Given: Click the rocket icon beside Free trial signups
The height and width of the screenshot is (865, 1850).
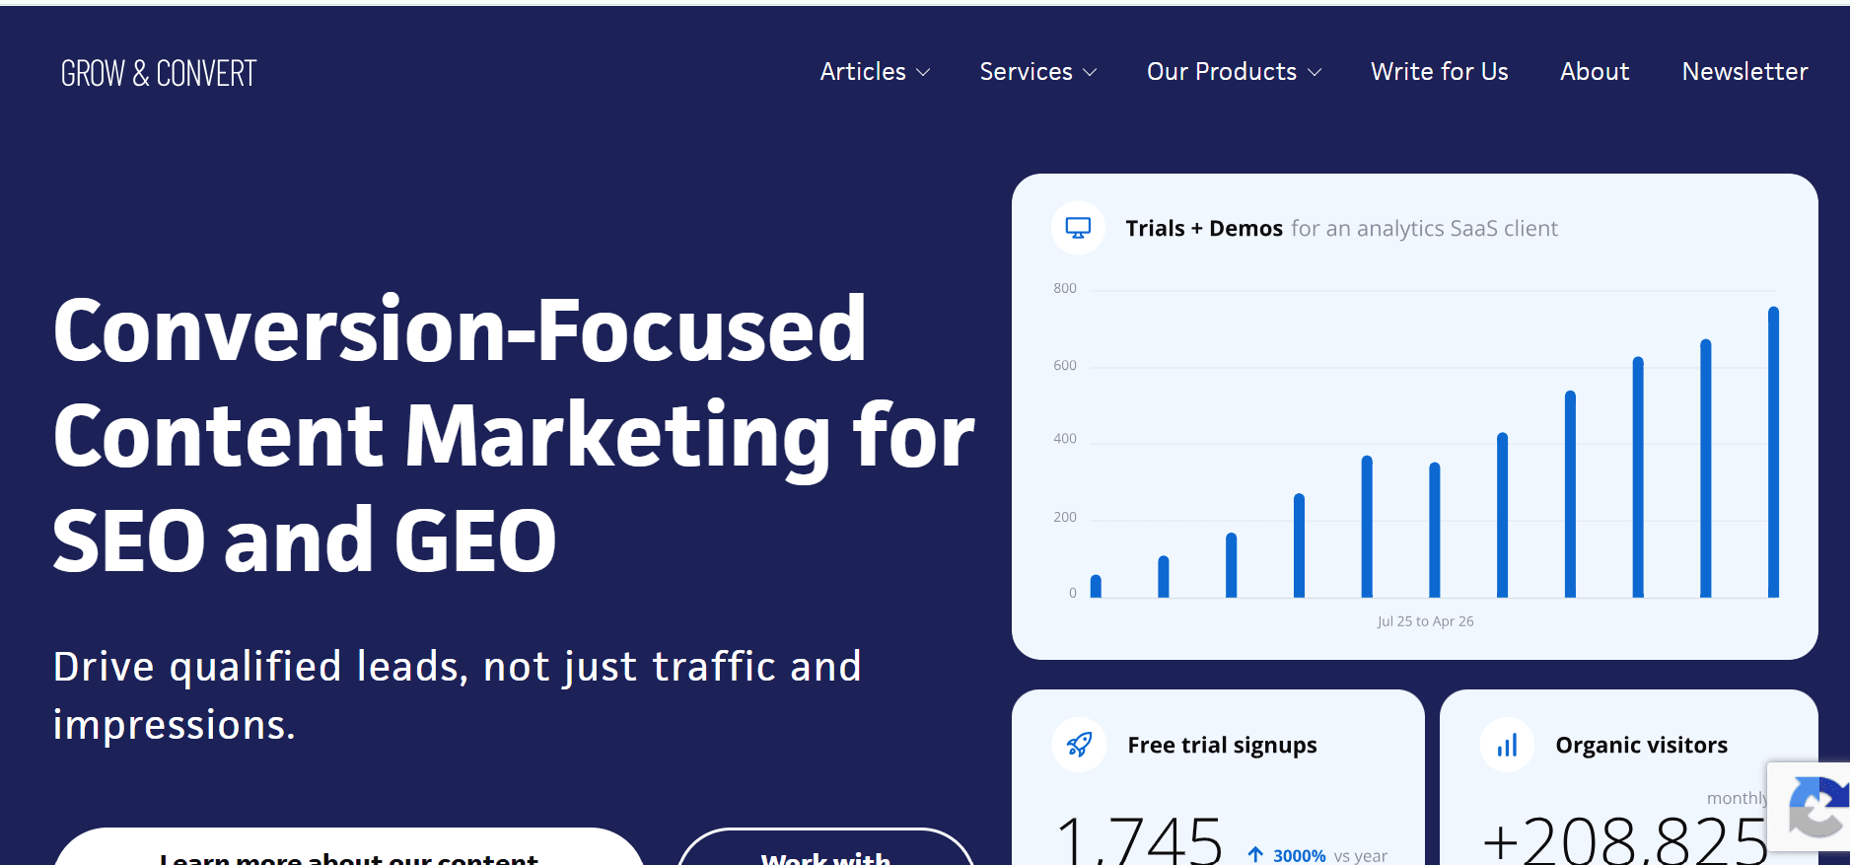Looking at the screenshot, I should point(1079,745).
